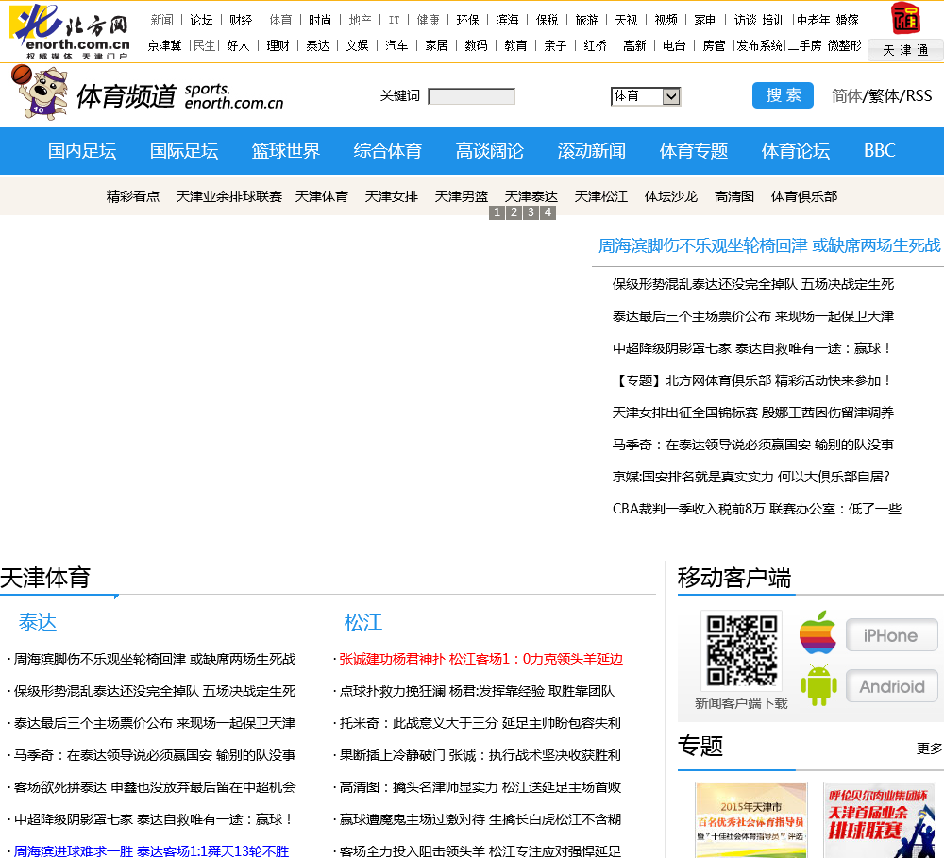Click 天津女排 in sub navigation
Viewport: 944px width, 858px height.
pos(392,196)
